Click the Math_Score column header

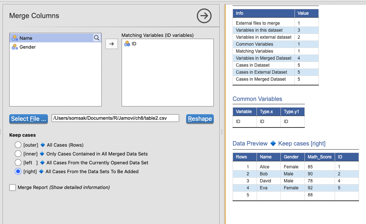319,157
